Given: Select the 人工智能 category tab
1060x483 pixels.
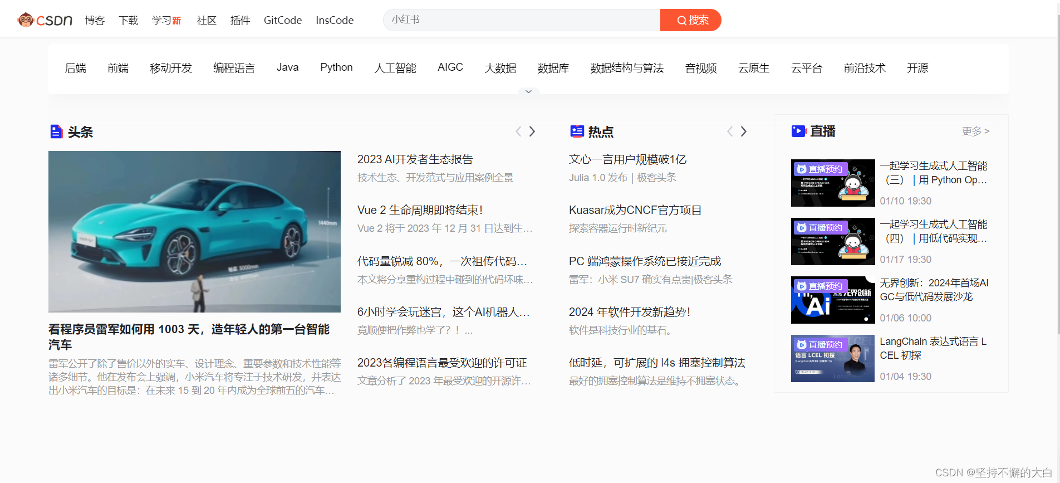Looking at the screenshot, I should [x=395, y=68].
